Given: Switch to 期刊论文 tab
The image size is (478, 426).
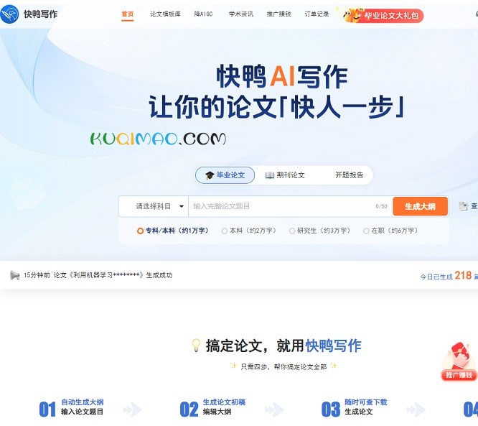Looking at the screenshot, I should point(285,175).
